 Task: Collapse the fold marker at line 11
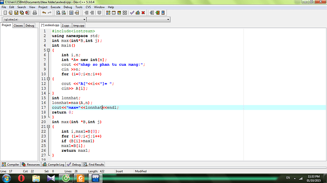[x=48, y=79]
